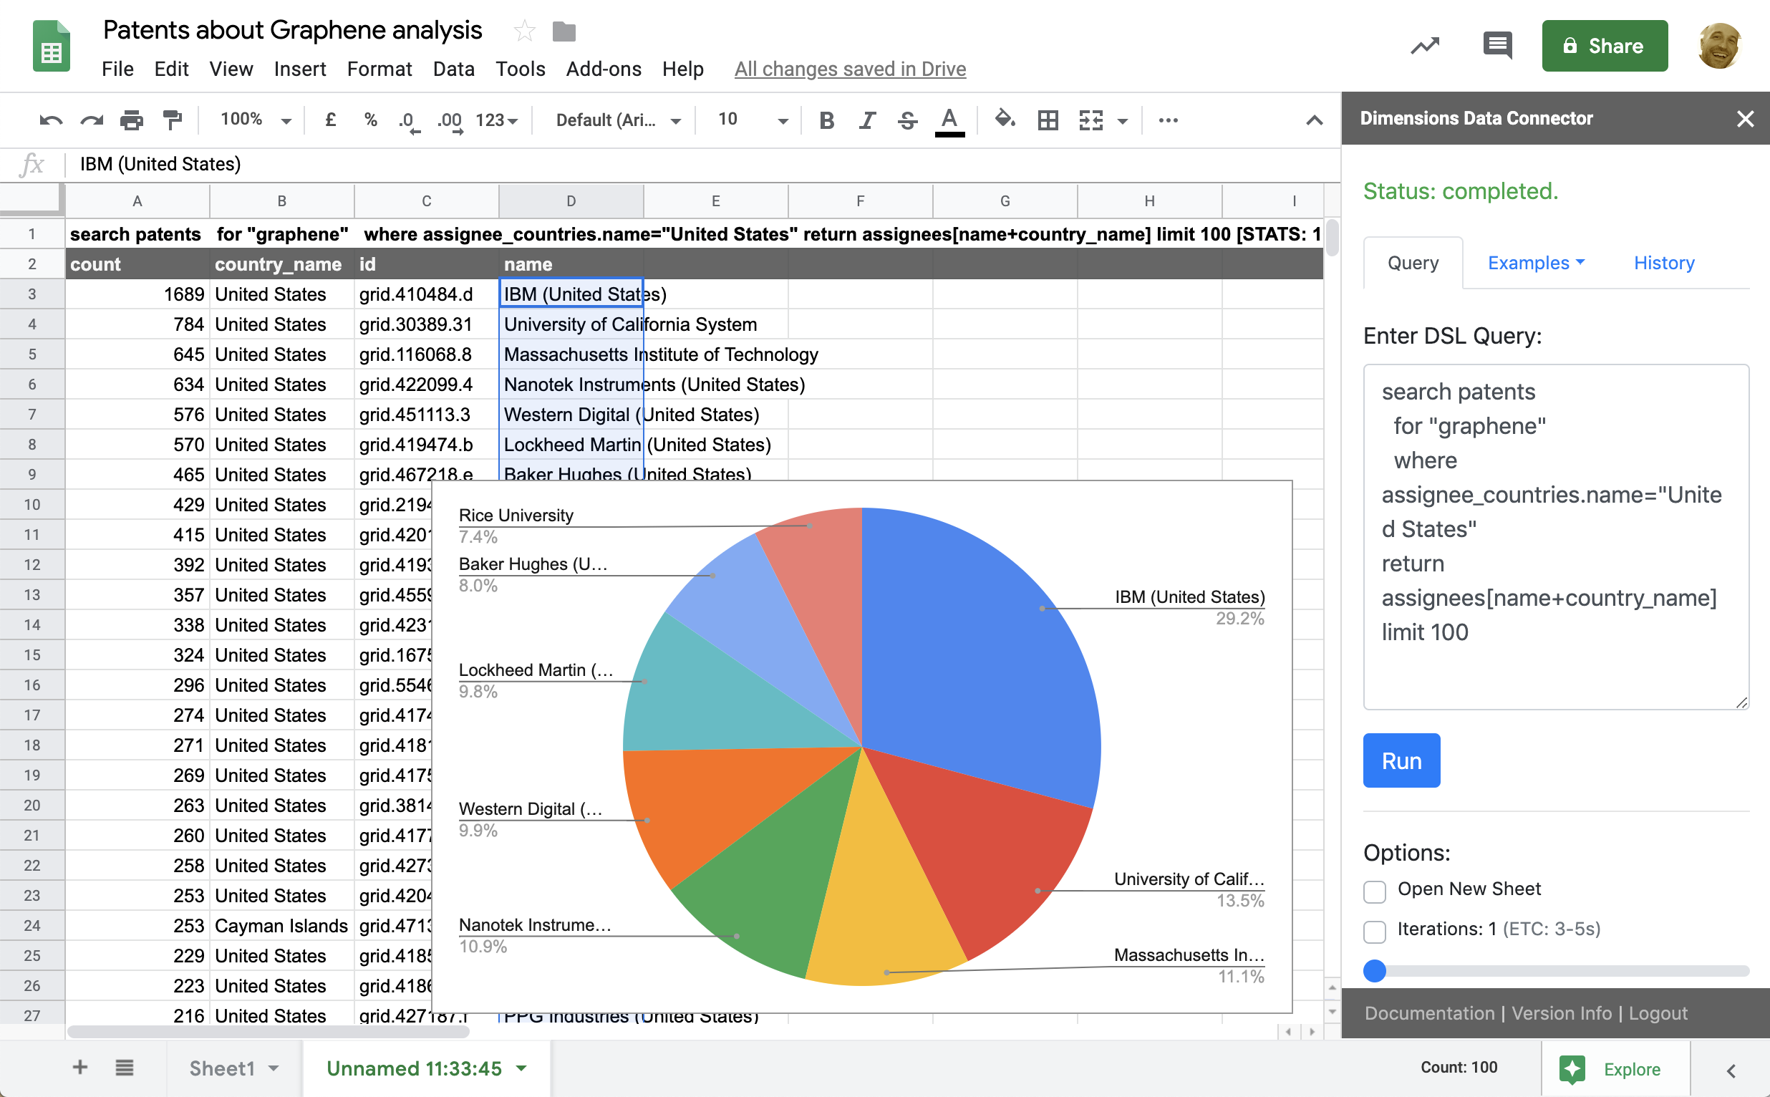Open the Add-ons menu
Image resolution: width=1770 pixels, height=1097 pixels.
[x=604, y=69]
